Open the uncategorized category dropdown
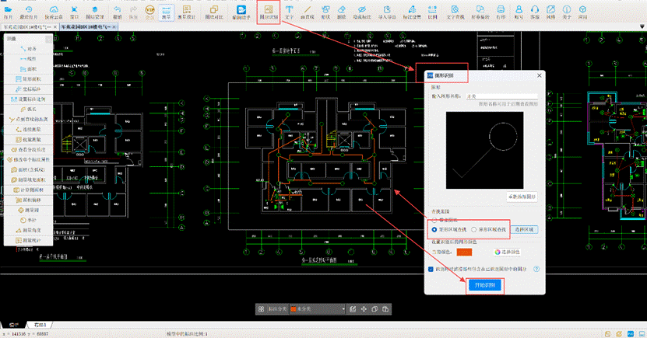This screenshot has height=338, width=647. pos(318,308)
